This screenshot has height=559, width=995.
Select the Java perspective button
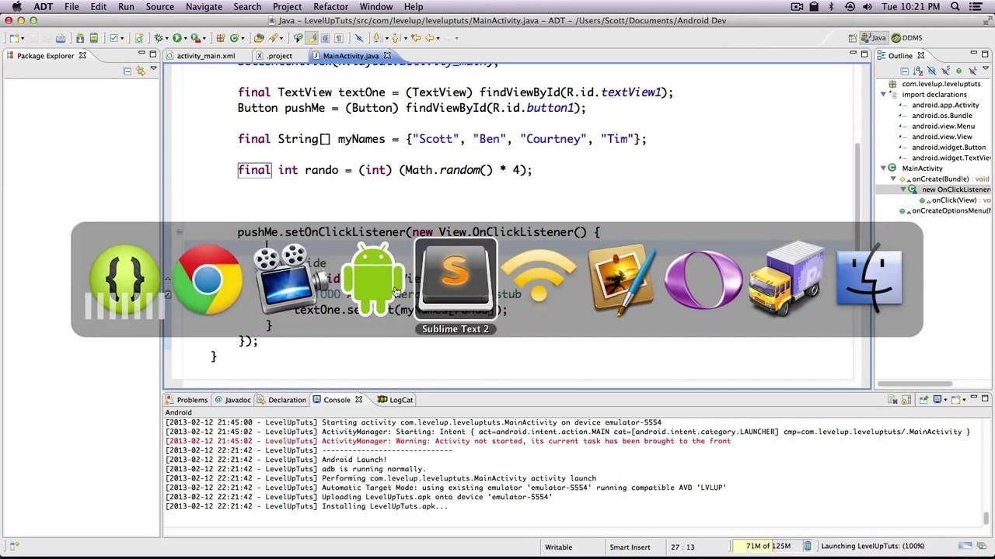[874, 37]
